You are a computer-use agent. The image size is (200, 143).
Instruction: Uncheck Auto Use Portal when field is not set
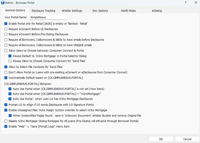click(10, 89)
